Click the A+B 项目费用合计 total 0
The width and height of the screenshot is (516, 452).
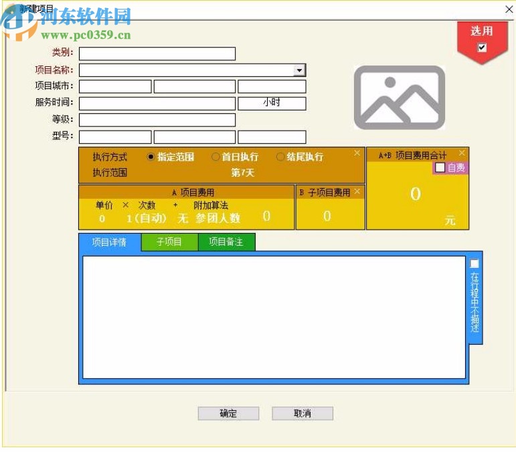pos(416,194)
